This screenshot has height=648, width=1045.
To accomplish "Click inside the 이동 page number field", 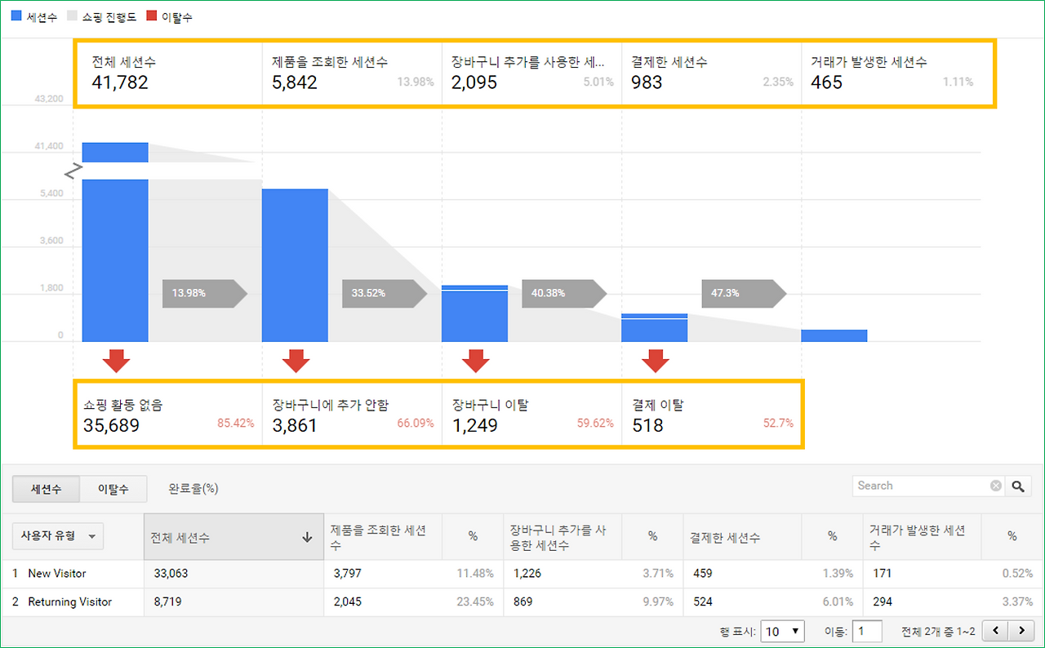I will coord(868,630).
